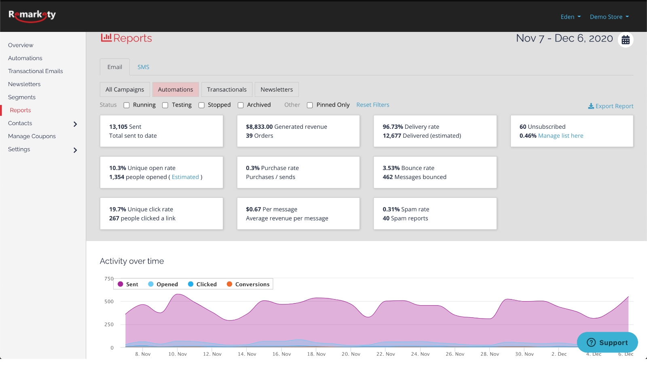Open the calendar date picker icon
This screenshot has height=367, width=647.
click(626, 40)
